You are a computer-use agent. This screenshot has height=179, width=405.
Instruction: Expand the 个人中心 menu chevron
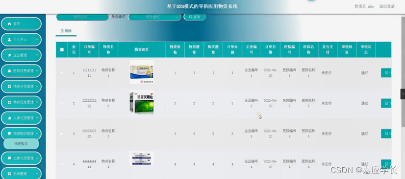point(37,40)
